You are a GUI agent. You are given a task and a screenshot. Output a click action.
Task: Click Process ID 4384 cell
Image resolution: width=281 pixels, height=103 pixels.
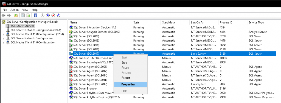click(x=223, y=28)
